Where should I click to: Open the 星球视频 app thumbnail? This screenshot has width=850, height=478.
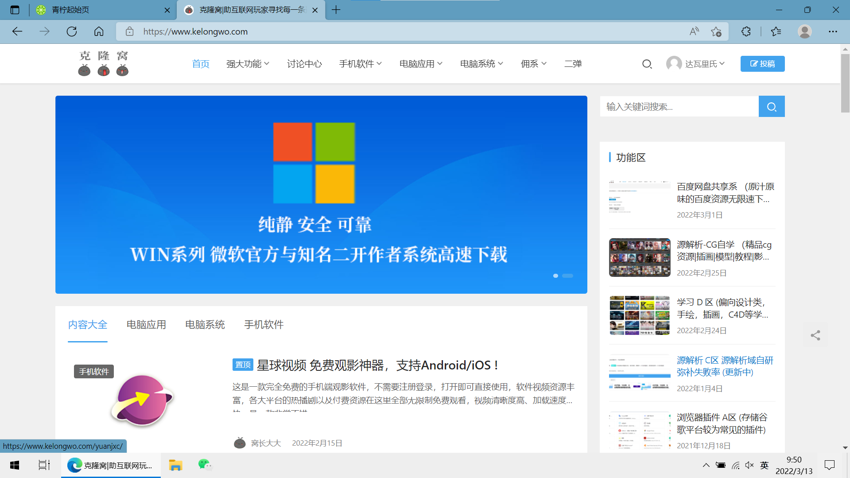pyautogui.click(x=142, y=400)
